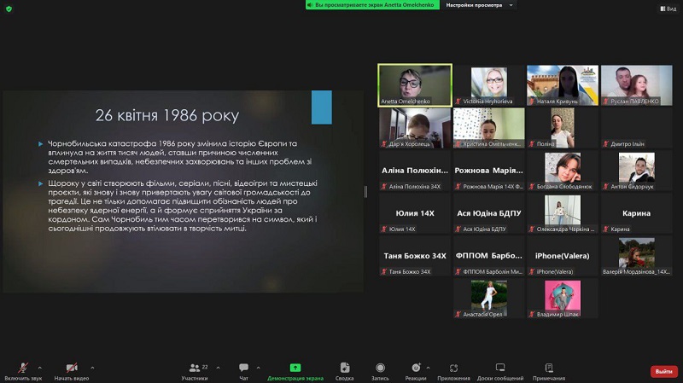Viewport: 683px width, 383px height.
Task: Start video using Начать видео
Action: (73, 368)
